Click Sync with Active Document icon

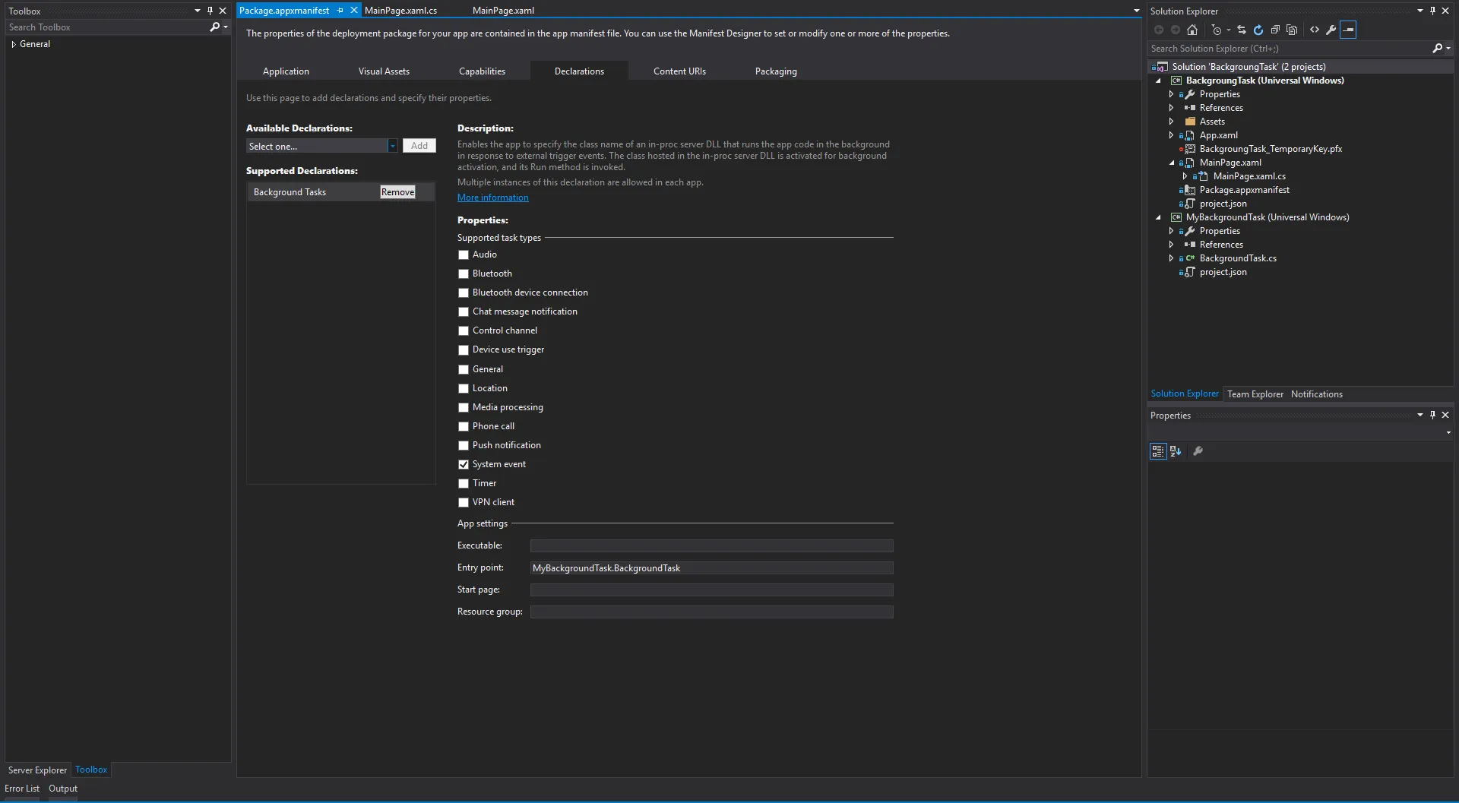[1241, 30]
